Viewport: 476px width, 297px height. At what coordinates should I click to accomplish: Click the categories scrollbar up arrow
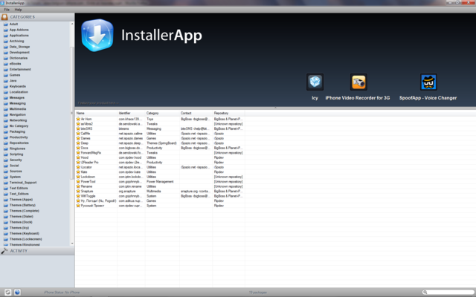[72, 24]
